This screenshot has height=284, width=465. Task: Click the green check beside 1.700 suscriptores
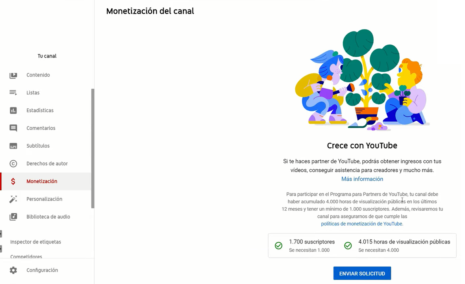(278, 246)
